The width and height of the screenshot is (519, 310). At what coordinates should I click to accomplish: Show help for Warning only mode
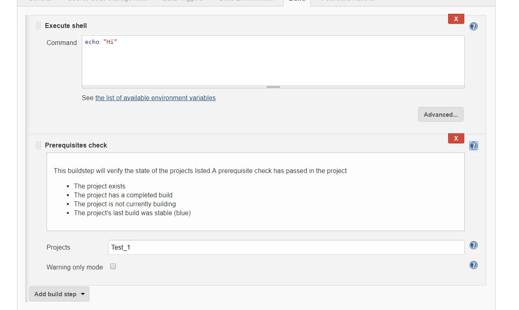(473, 265)
